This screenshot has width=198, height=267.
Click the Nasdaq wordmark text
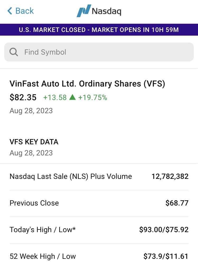[106, 11]
